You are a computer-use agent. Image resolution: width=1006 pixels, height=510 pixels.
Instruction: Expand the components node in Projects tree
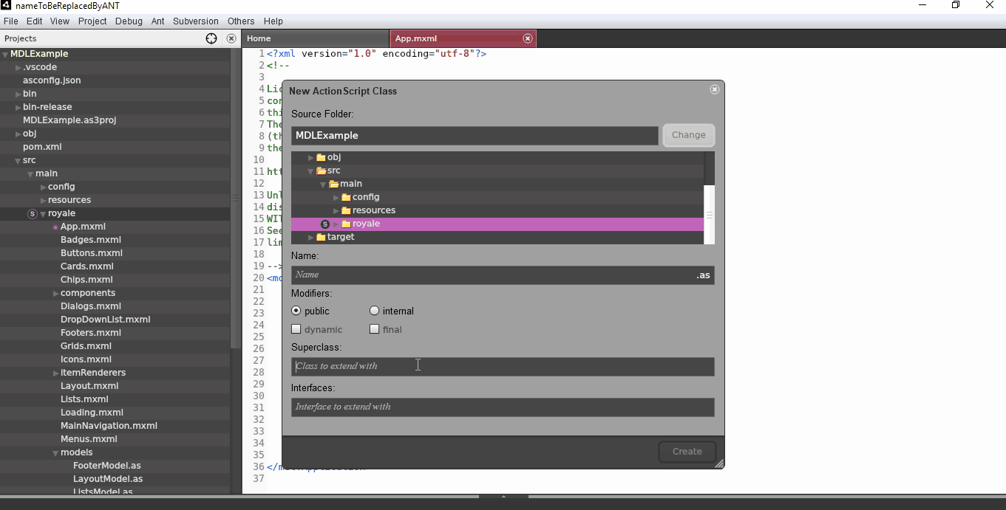[55, 292]
